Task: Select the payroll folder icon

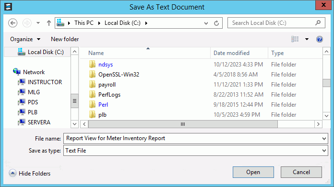Action: [x=92, y=85]
